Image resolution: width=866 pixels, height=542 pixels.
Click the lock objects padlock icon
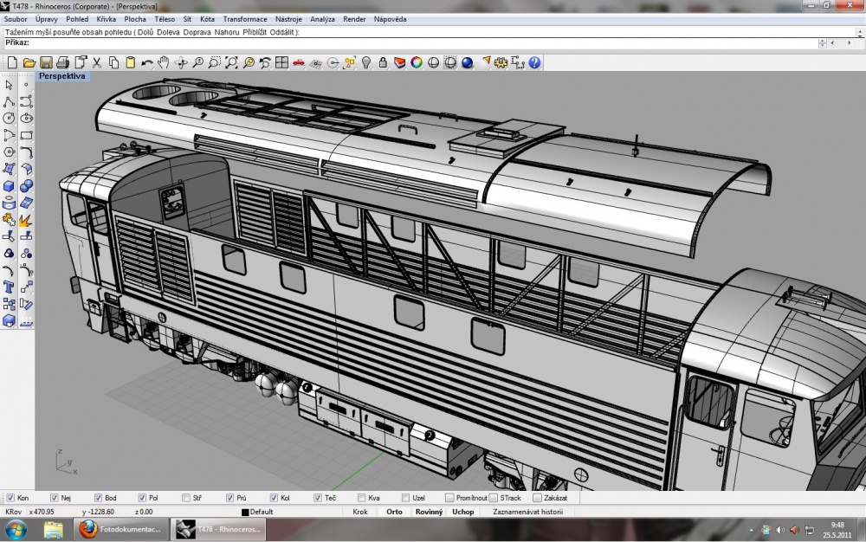point(383,63)
